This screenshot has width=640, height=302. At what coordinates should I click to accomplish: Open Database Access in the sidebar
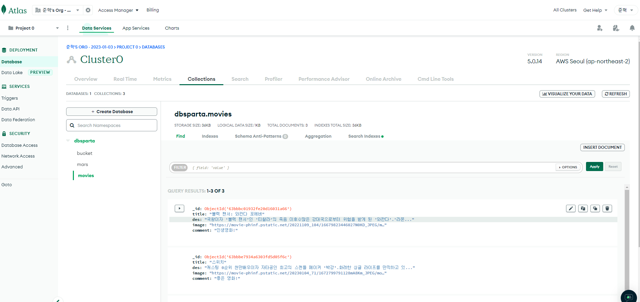pyautogui.click(x=19, y=145)
